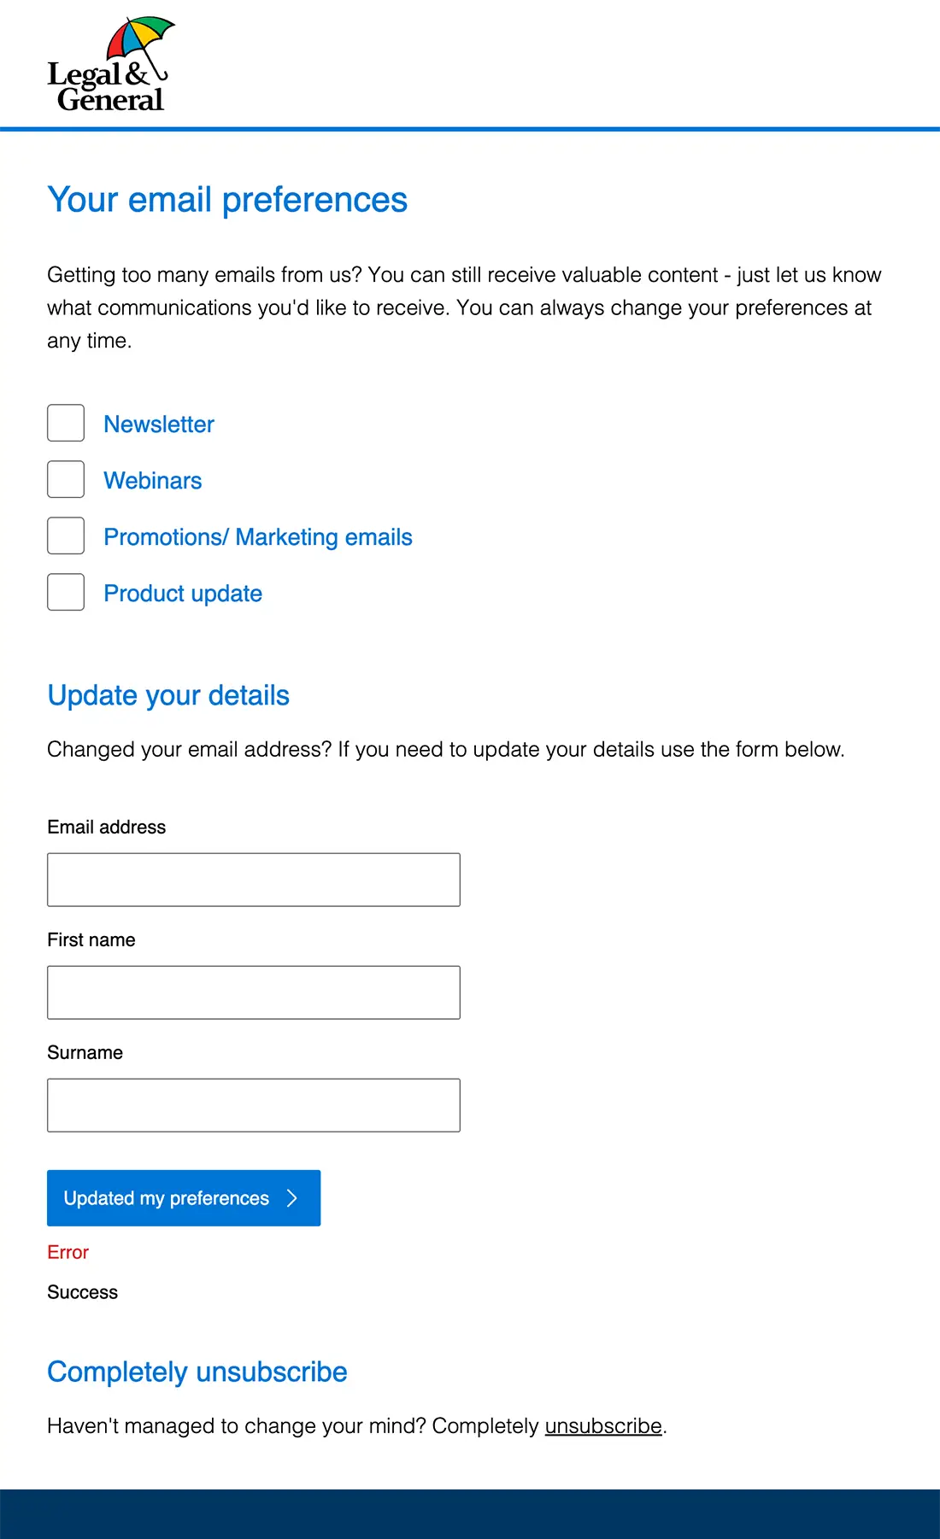This screenshot has height=1539, width=940.
Task: Click the Newsletter label text
Action: pos(159,424)
